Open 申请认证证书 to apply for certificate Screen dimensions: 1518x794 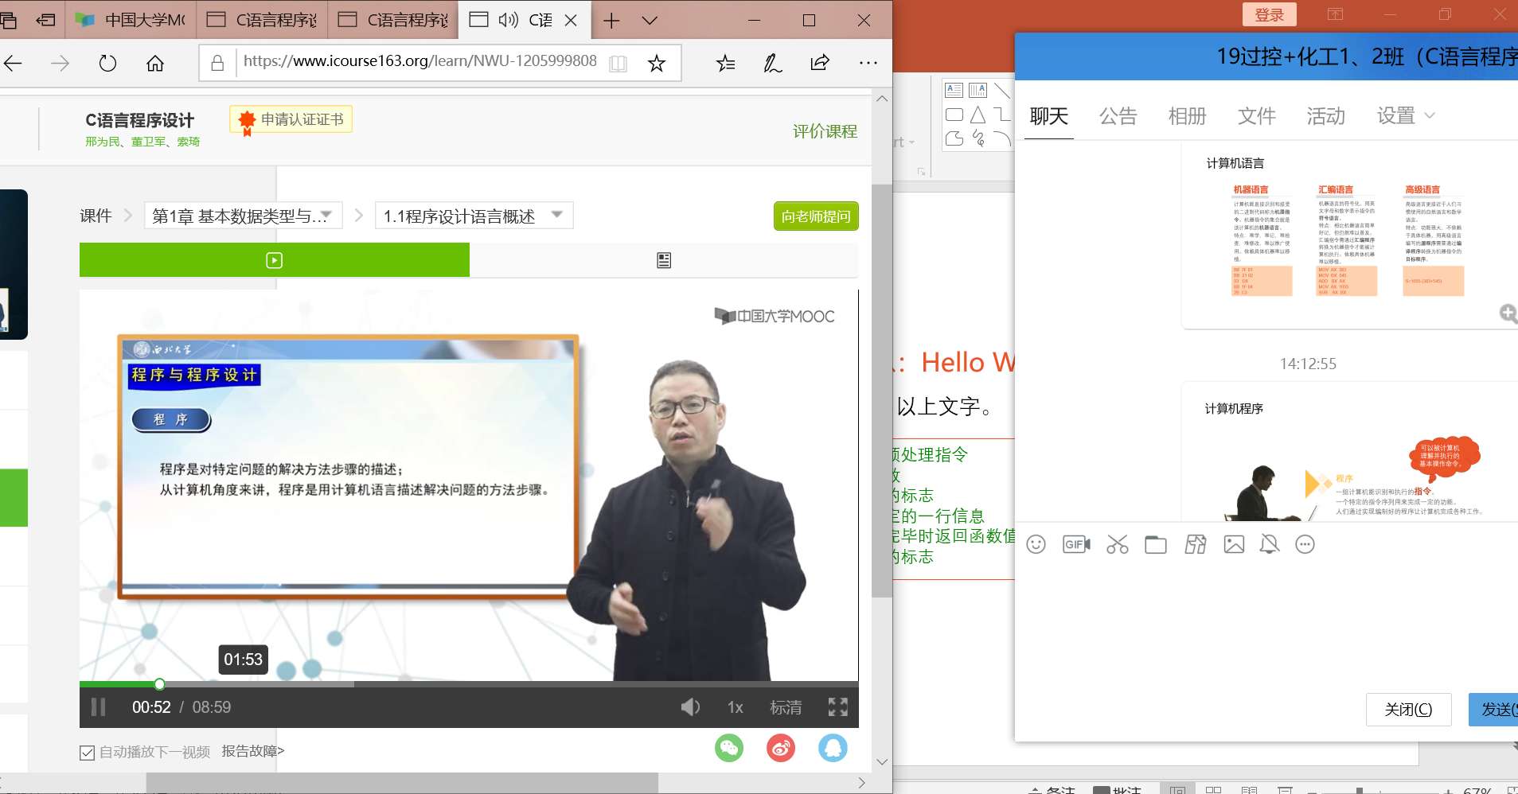coord(291,119)
